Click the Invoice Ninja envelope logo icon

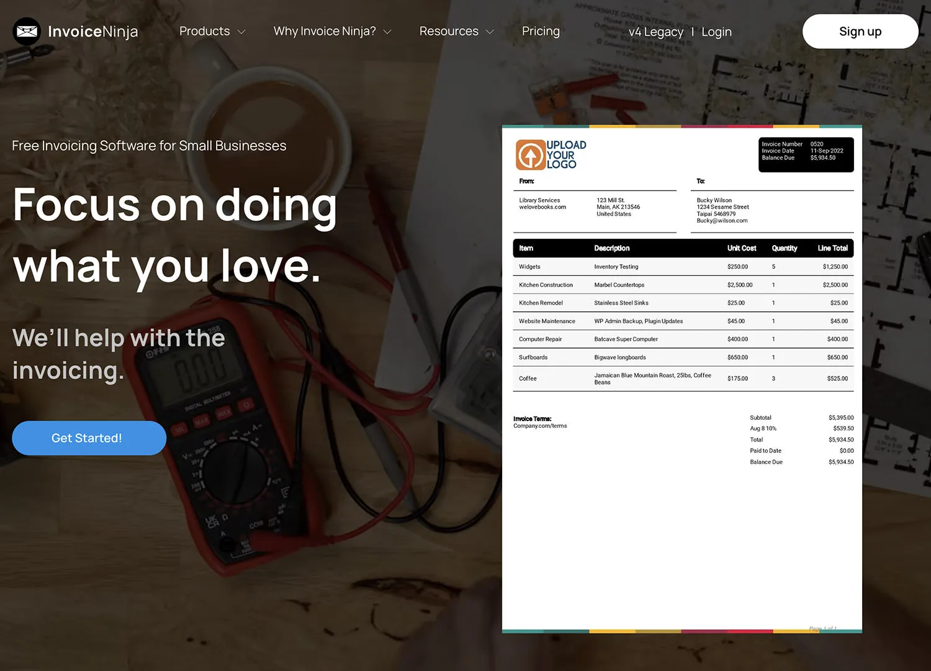point(27,31)
